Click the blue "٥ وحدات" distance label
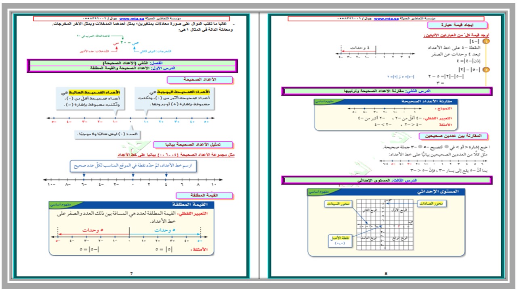This screenshot has height=290, width=517. [x=165, y=230]
